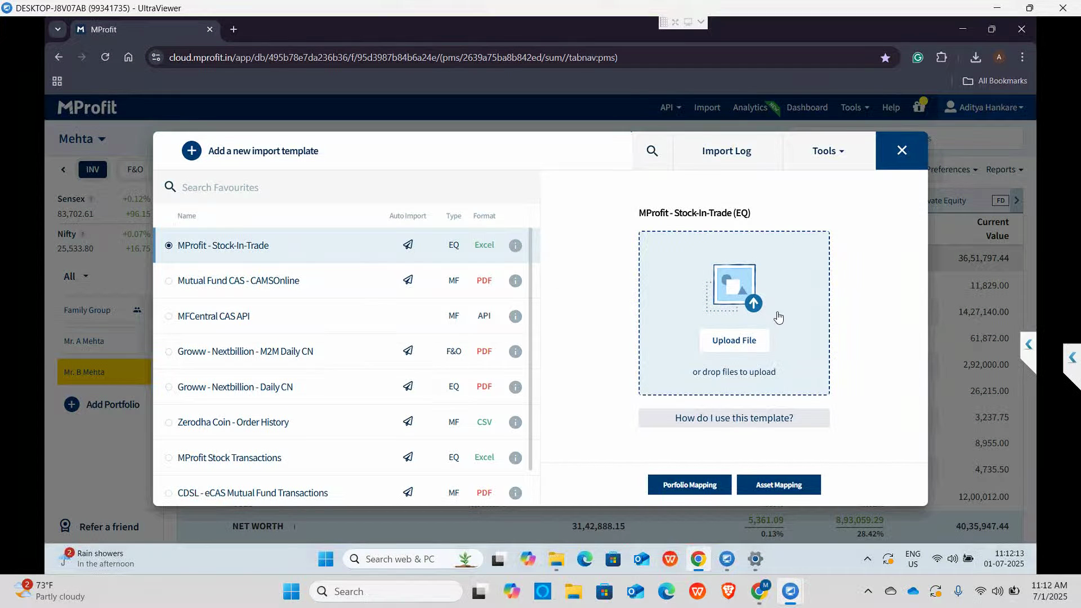Select MFCentral CAS API radio button
The image size is (1081, 608).
168,316
